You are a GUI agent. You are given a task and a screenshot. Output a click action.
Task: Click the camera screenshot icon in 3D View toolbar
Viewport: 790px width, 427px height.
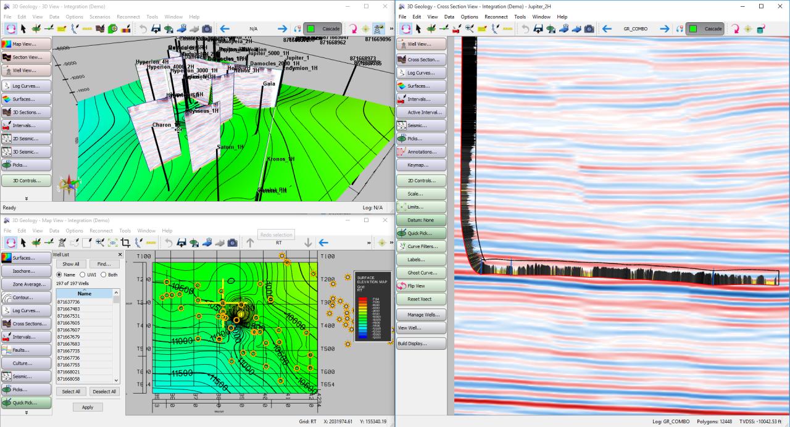pos(207,29)
